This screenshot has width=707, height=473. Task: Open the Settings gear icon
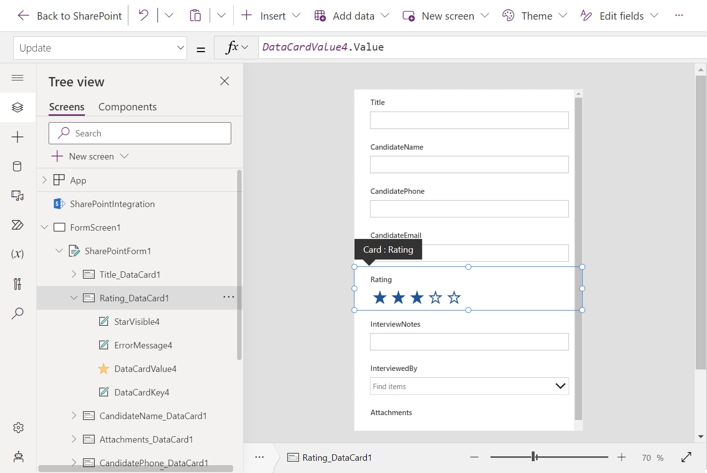click(x=18, y=428)
